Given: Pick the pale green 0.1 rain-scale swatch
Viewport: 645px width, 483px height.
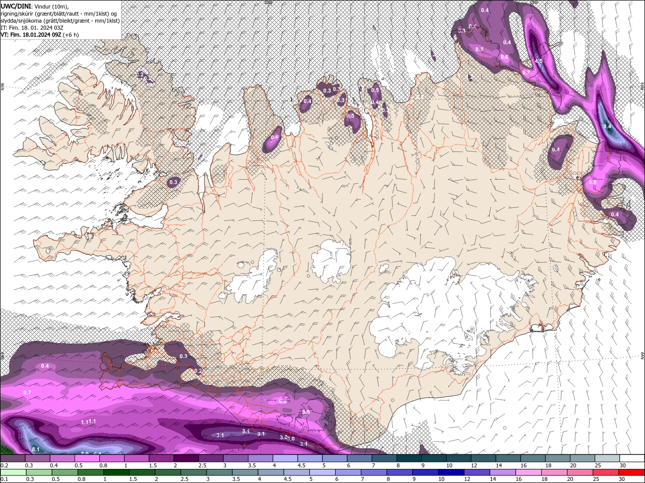Looking at the screenshot, I should pos(13,472).
